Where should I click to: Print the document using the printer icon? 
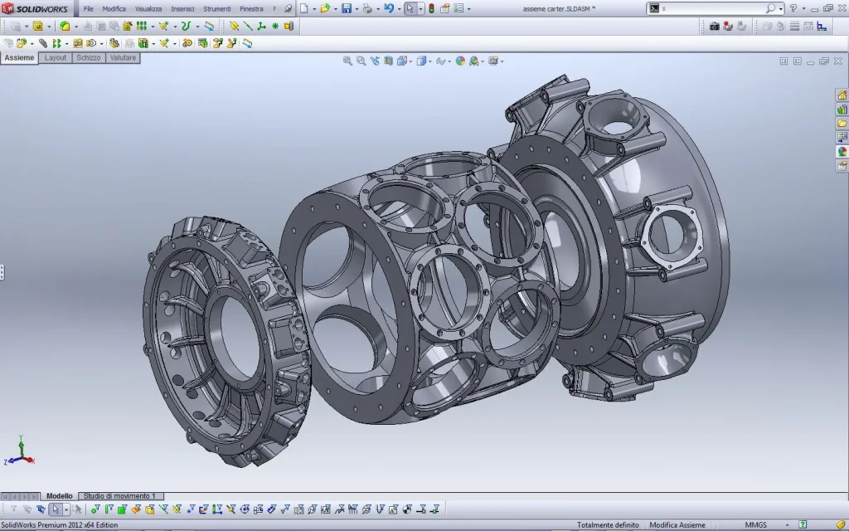(367, 8)
